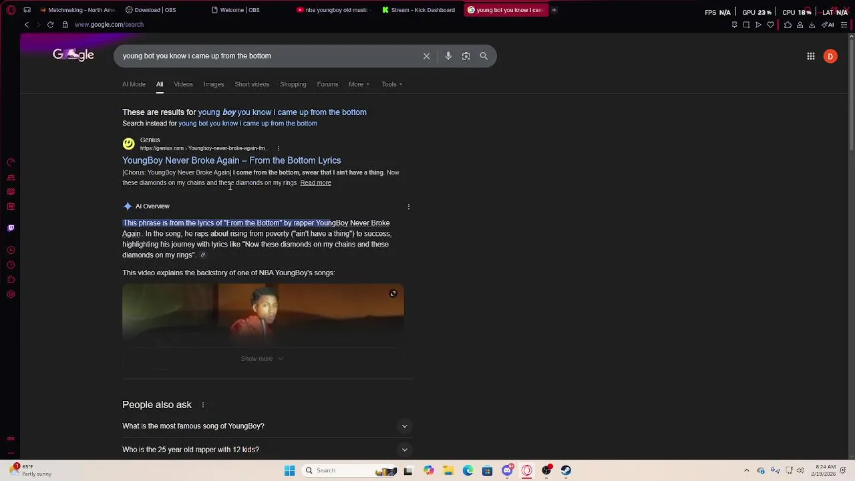Open the Google account avatar 'D'
This screenshot has height=481, width=855.
point(830,56)
